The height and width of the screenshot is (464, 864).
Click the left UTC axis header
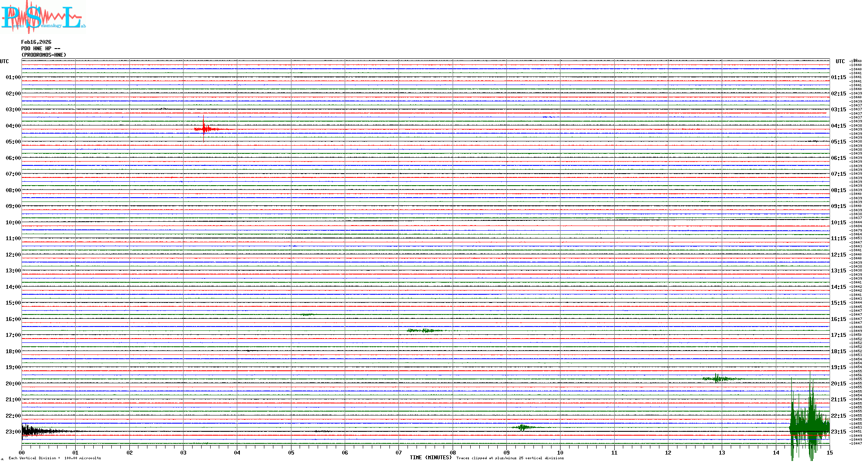click(4, 61)
